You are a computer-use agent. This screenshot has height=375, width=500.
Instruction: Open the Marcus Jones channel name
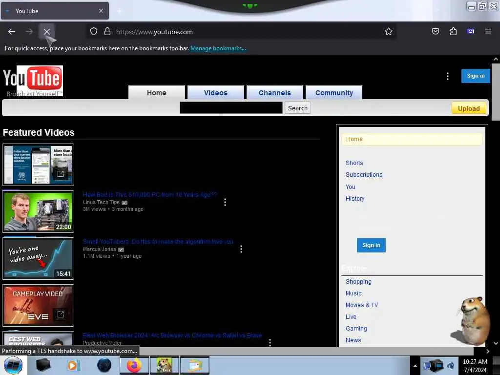(x=100, y=249)
